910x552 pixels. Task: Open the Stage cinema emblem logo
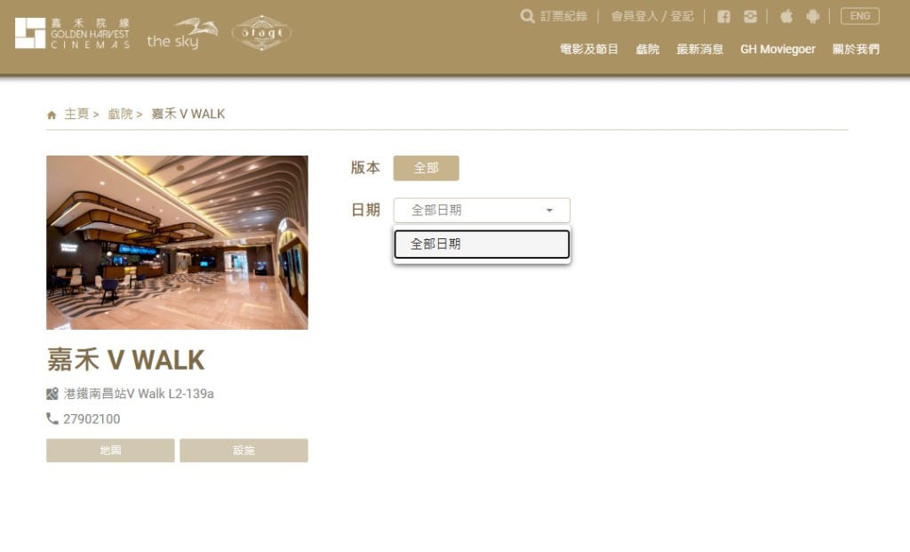pyautogui.click(x=262, y=33)
